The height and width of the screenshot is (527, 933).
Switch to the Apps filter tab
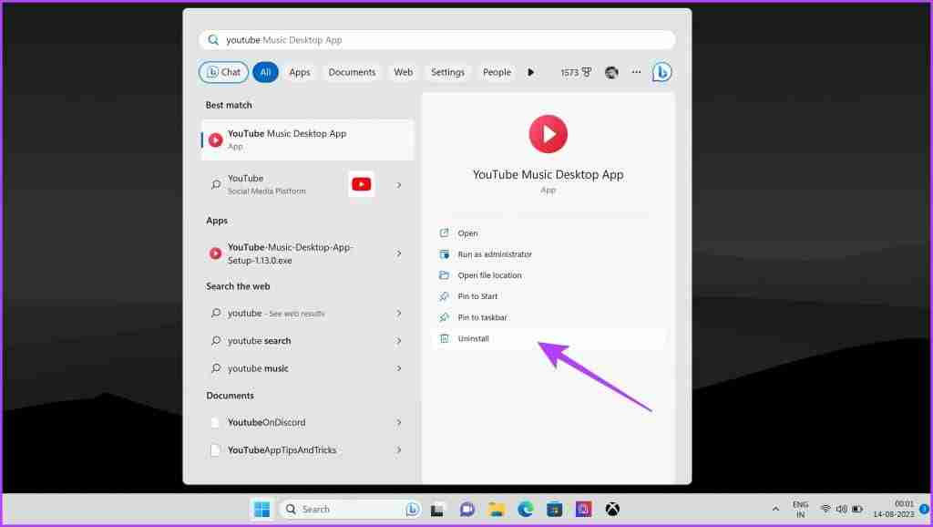(299, 72)
